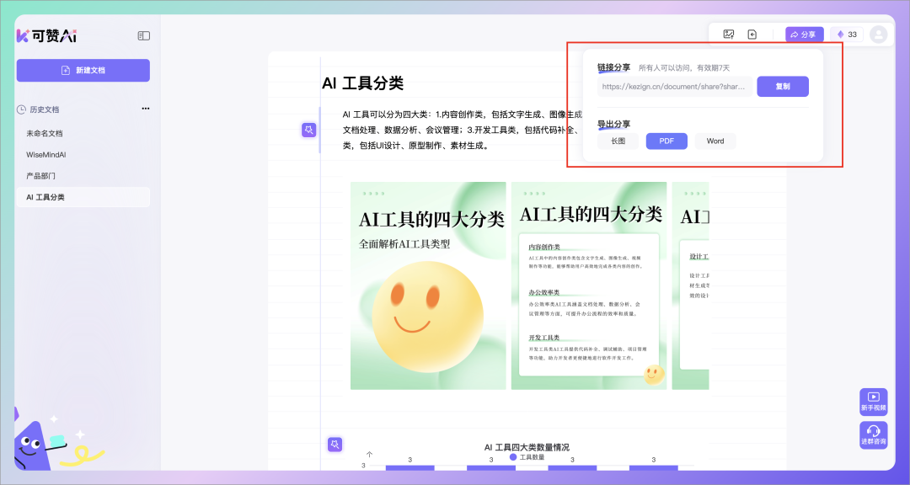Image resolution: width=910 pixels, height=485 pixels.
Task: Toggle the 分享 share dropdown button
Action: (805, 35)
